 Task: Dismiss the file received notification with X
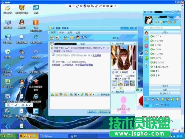[108, 48]
